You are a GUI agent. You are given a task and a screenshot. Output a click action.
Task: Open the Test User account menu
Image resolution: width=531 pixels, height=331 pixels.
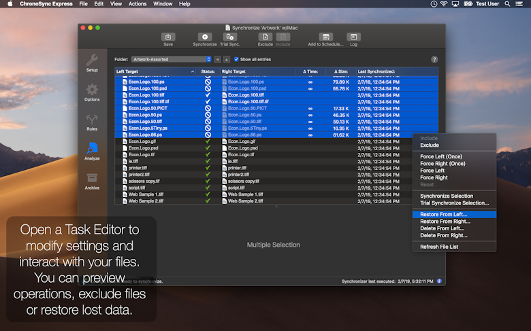487,3
